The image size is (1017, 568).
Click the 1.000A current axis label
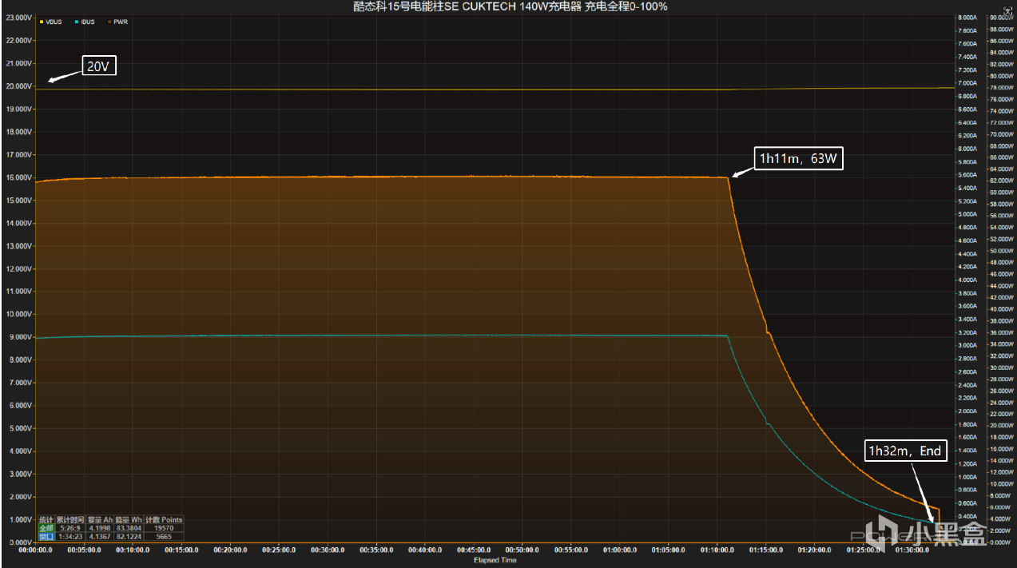click(x=966, y=477)
